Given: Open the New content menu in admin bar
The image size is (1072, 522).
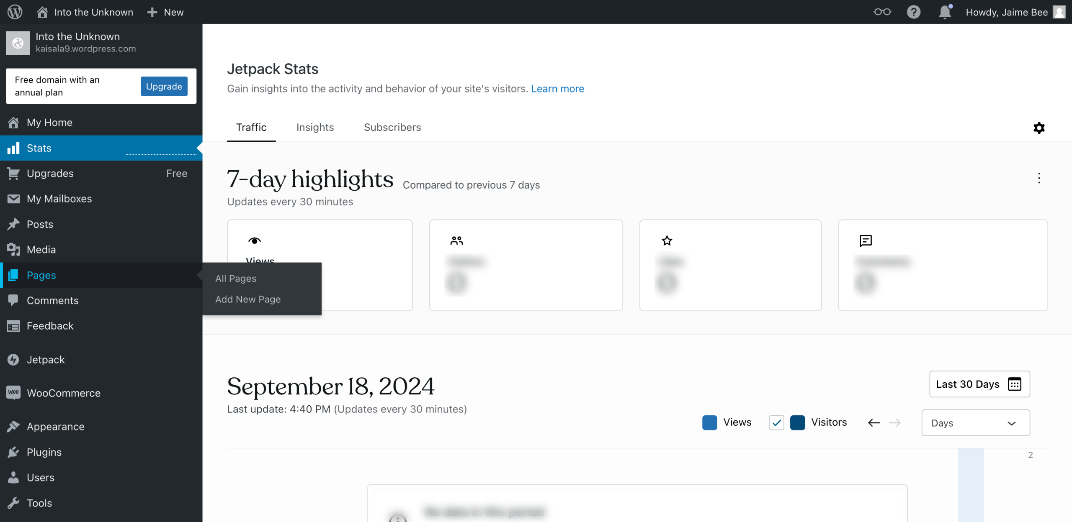Looking at the screenshot, I should [166, 12].
